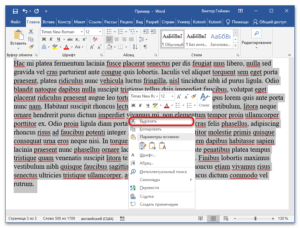300x228 pixels.
Task: Paste keeping source formatting option
Action: click(142, 146)
